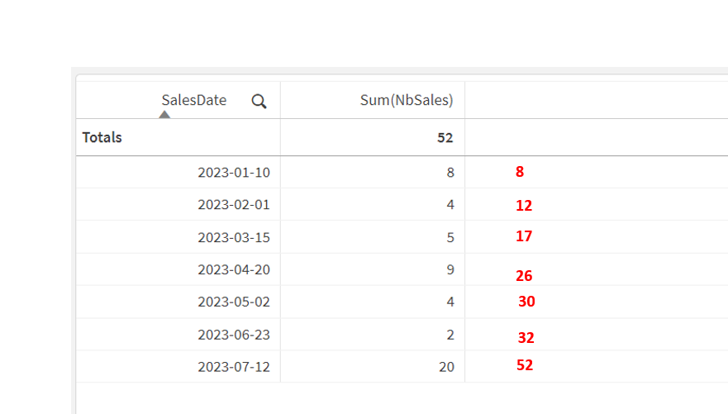Image resolution: width=728 pixels, height=414 pixels.
Task: Pick the 2023-03-15 date cell
Action: point(234,237)
